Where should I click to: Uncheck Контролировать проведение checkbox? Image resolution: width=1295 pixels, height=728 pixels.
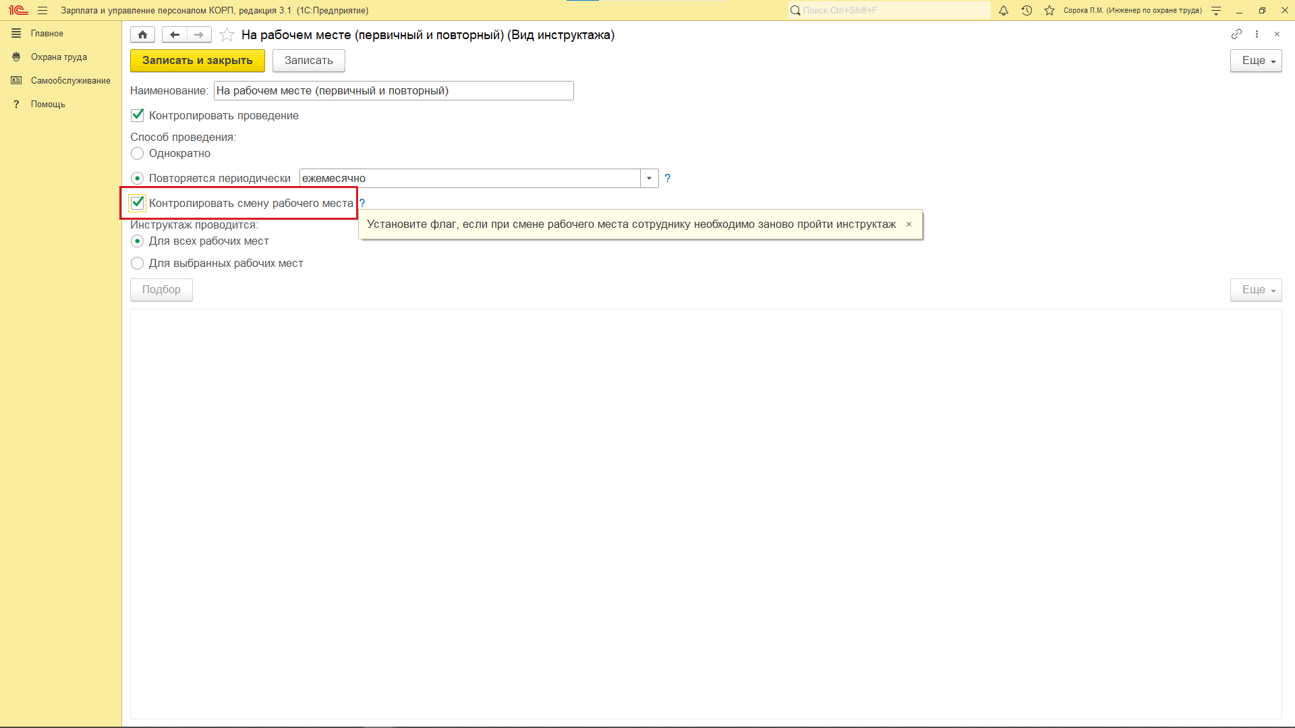click(138, 115)
